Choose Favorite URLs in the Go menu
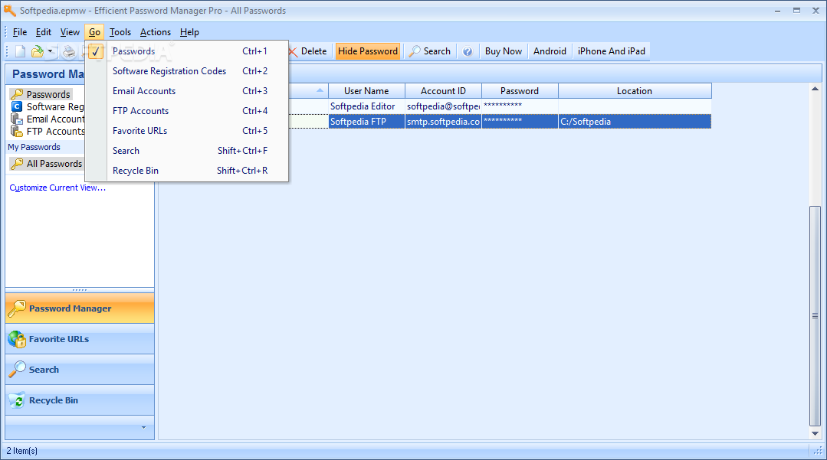Image resolution: width=827 pixels, height=460 pixels. pos(187,131)
